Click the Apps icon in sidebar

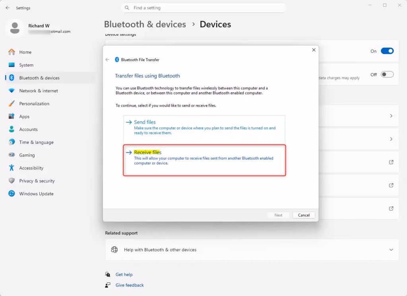[12, 116]
